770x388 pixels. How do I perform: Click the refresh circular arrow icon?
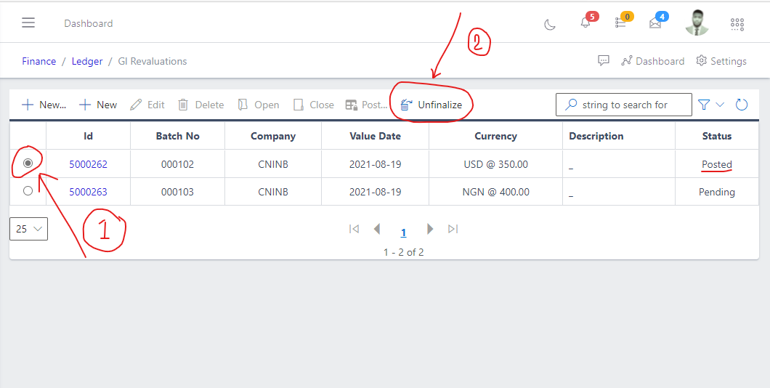[742, 105]
